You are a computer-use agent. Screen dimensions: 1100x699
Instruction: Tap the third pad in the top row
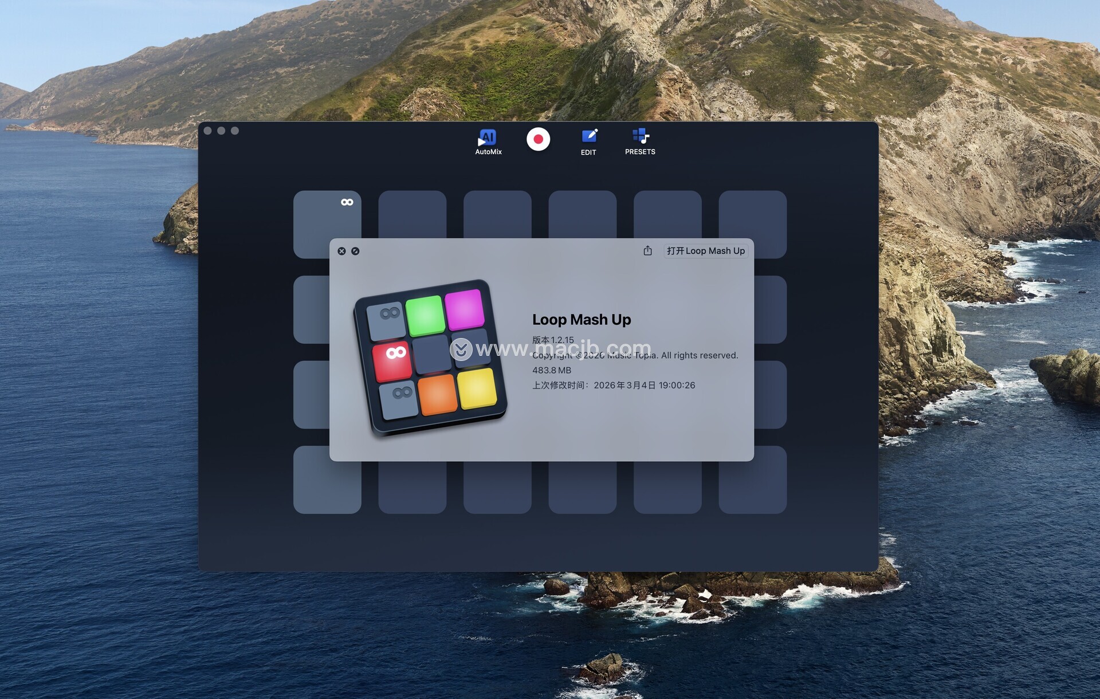497,214
